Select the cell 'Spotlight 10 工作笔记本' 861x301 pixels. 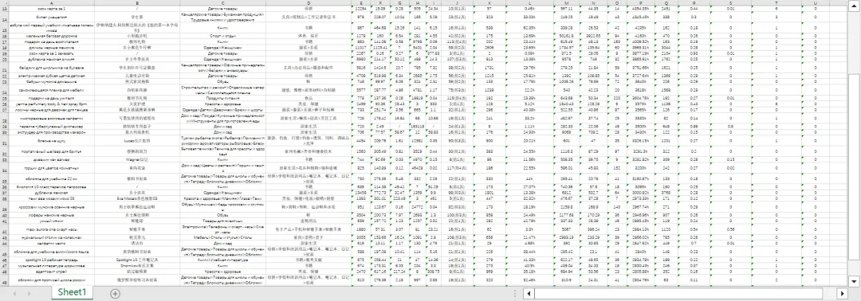tap(137, 260)
